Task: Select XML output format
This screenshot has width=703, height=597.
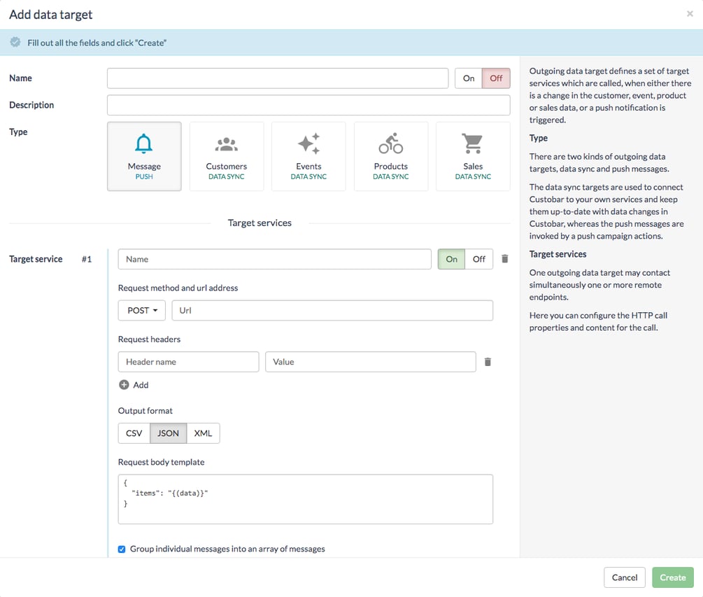Action: pos(203,433)
